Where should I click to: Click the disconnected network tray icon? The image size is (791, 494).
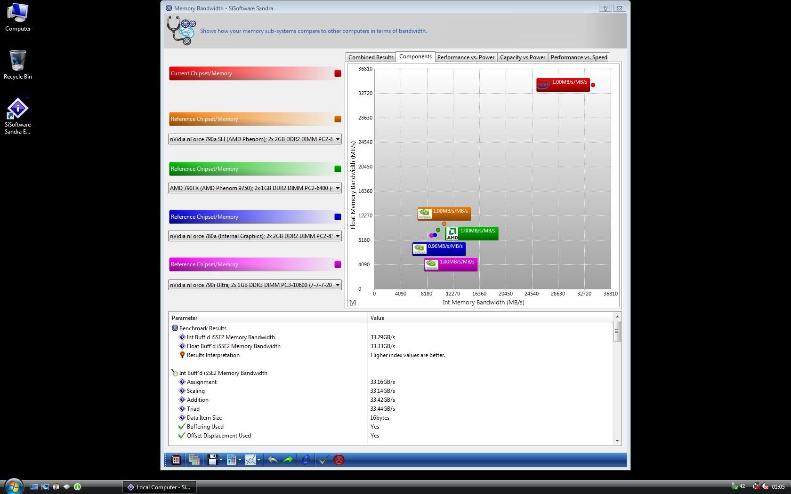click(x=756, y=486)
